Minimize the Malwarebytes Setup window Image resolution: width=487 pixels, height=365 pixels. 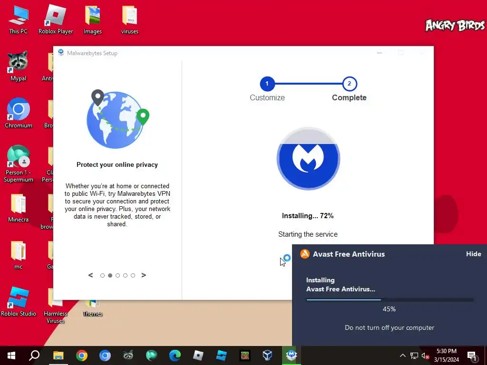379,53
